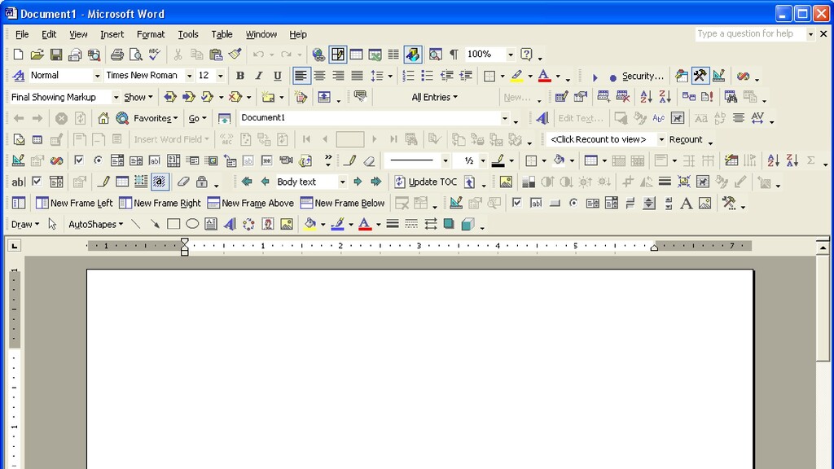The image size is (834, 469).
Task: Open the Body text outline level dropdown
Action: (343, 182)
